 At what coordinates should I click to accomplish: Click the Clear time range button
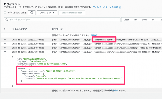pos(126,20)
